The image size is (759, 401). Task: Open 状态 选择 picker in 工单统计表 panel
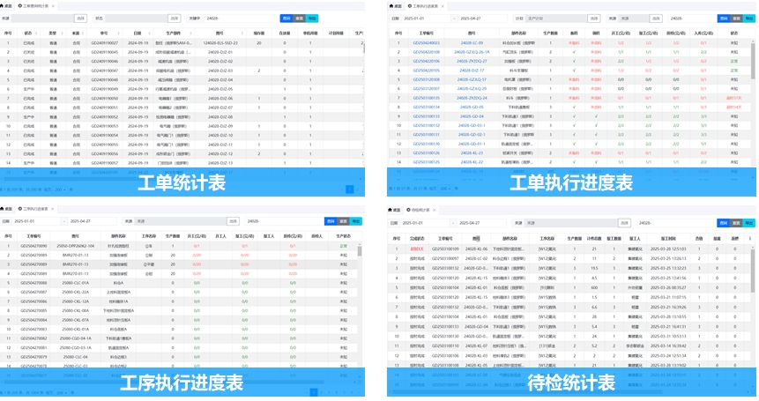coord(175,19)
